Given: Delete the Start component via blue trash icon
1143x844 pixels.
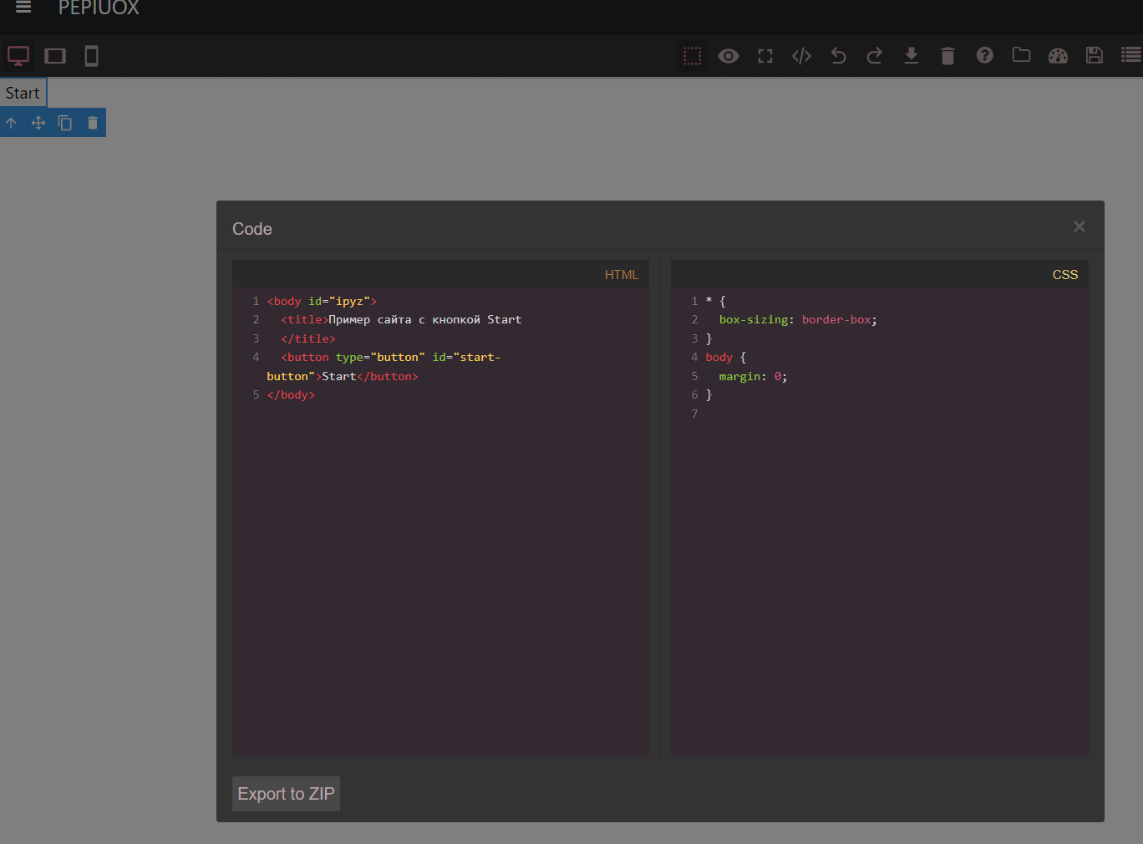Looking at the screenshot, I should pyautogui.click(x=92, y=122).
